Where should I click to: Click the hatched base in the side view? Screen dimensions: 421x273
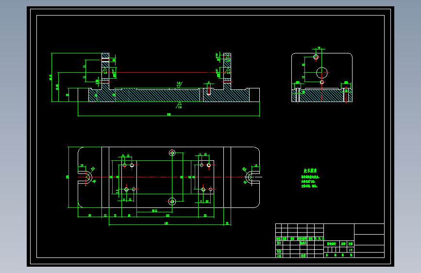click(321, 95)
